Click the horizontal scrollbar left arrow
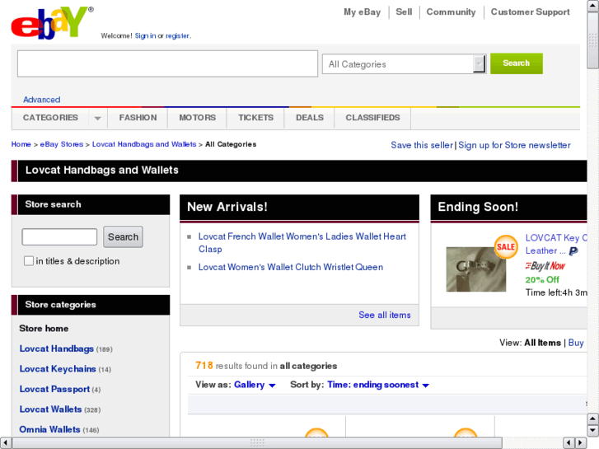 (x=5, y=442)
